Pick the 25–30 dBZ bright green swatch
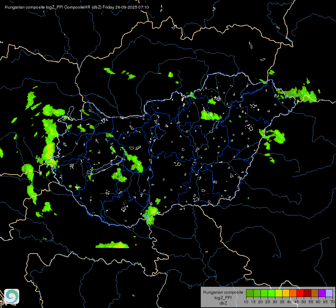This screenshot has height=308, width=336. click(271, 293)
